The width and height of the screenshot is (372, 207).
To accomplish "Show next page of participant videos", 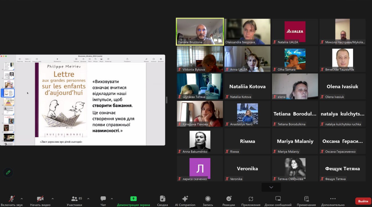I will tap(271, 187).
